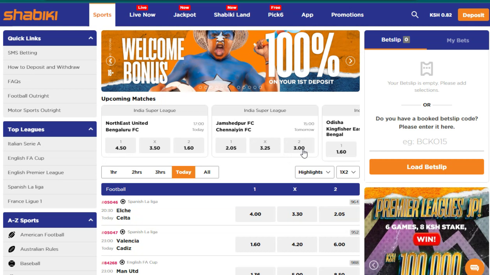Click the Baseball sport icon
Image resolution: width=490 pixels, height=275 pixels.
tap(12, 263)
